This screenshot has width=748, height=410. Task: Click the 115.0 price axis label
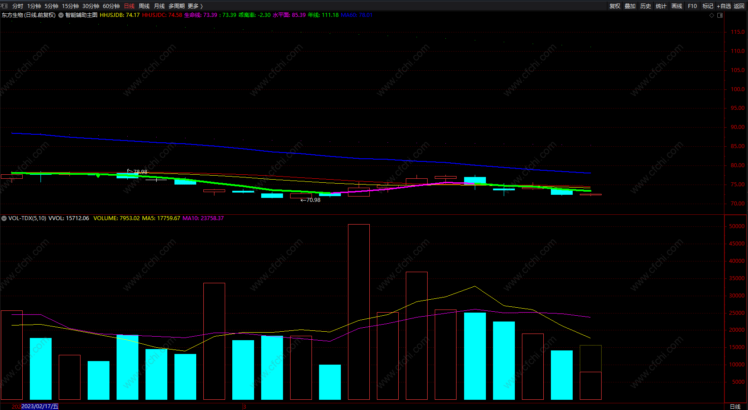pos(738,32)
